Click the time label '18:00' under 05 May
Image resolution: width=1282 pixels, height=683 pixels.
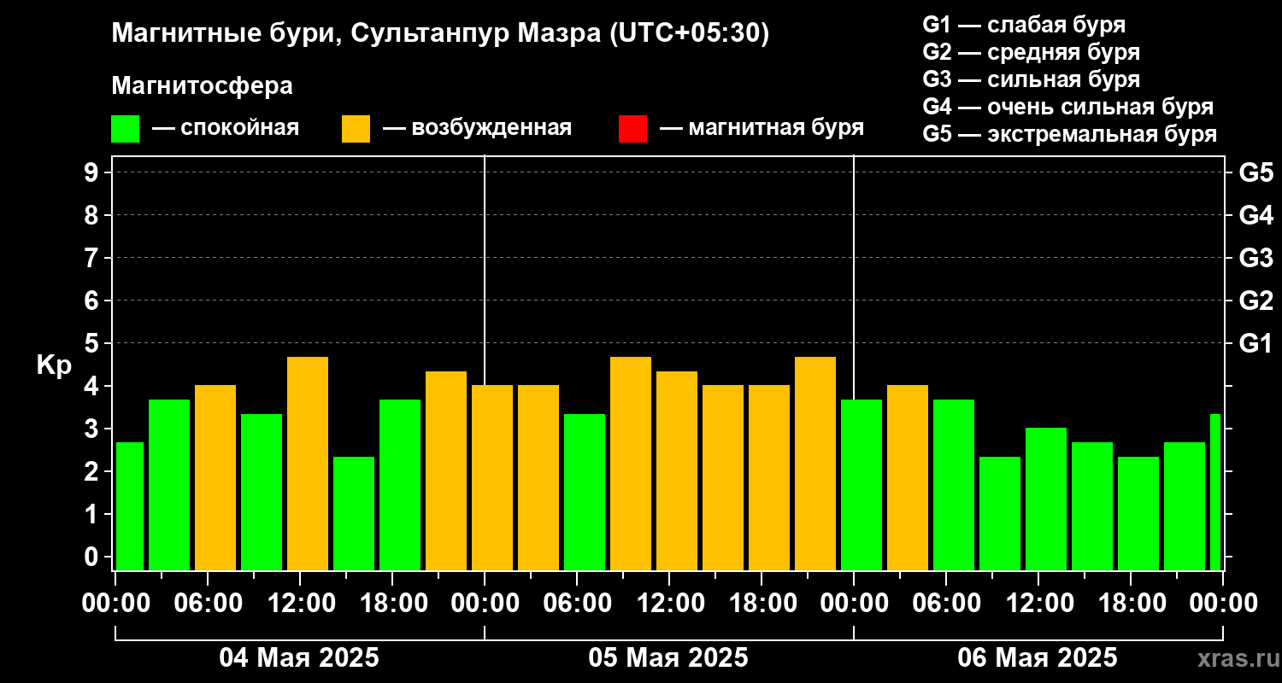pos(762,603)
